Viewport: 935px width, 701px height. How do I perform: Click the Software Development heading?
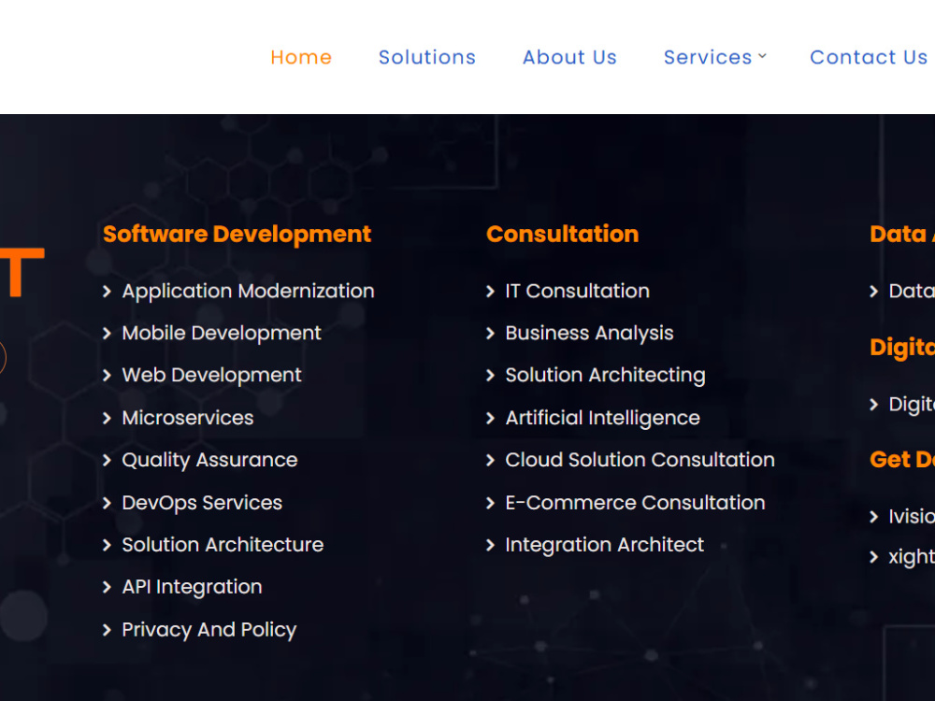pyautogui.click(x=237, y=235)
